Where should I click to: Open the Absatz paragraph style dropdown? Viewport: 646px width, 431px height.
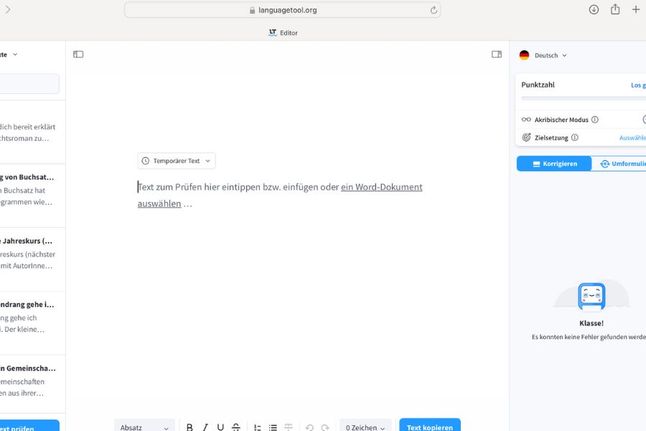(144, 426)
